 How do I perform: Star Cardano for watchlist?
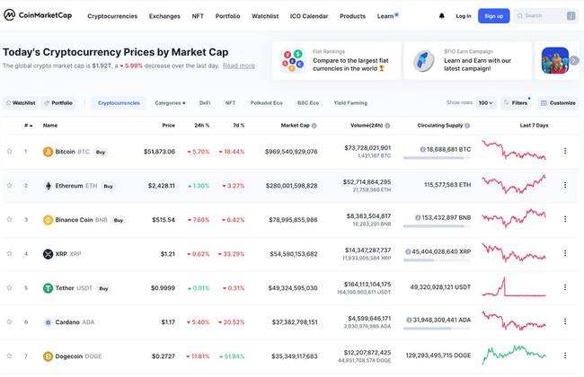click(x=10, y=322)
